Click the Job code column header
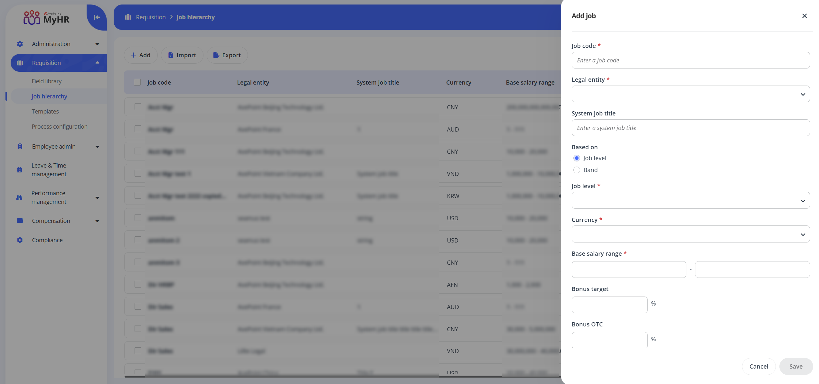 (159, 82)
